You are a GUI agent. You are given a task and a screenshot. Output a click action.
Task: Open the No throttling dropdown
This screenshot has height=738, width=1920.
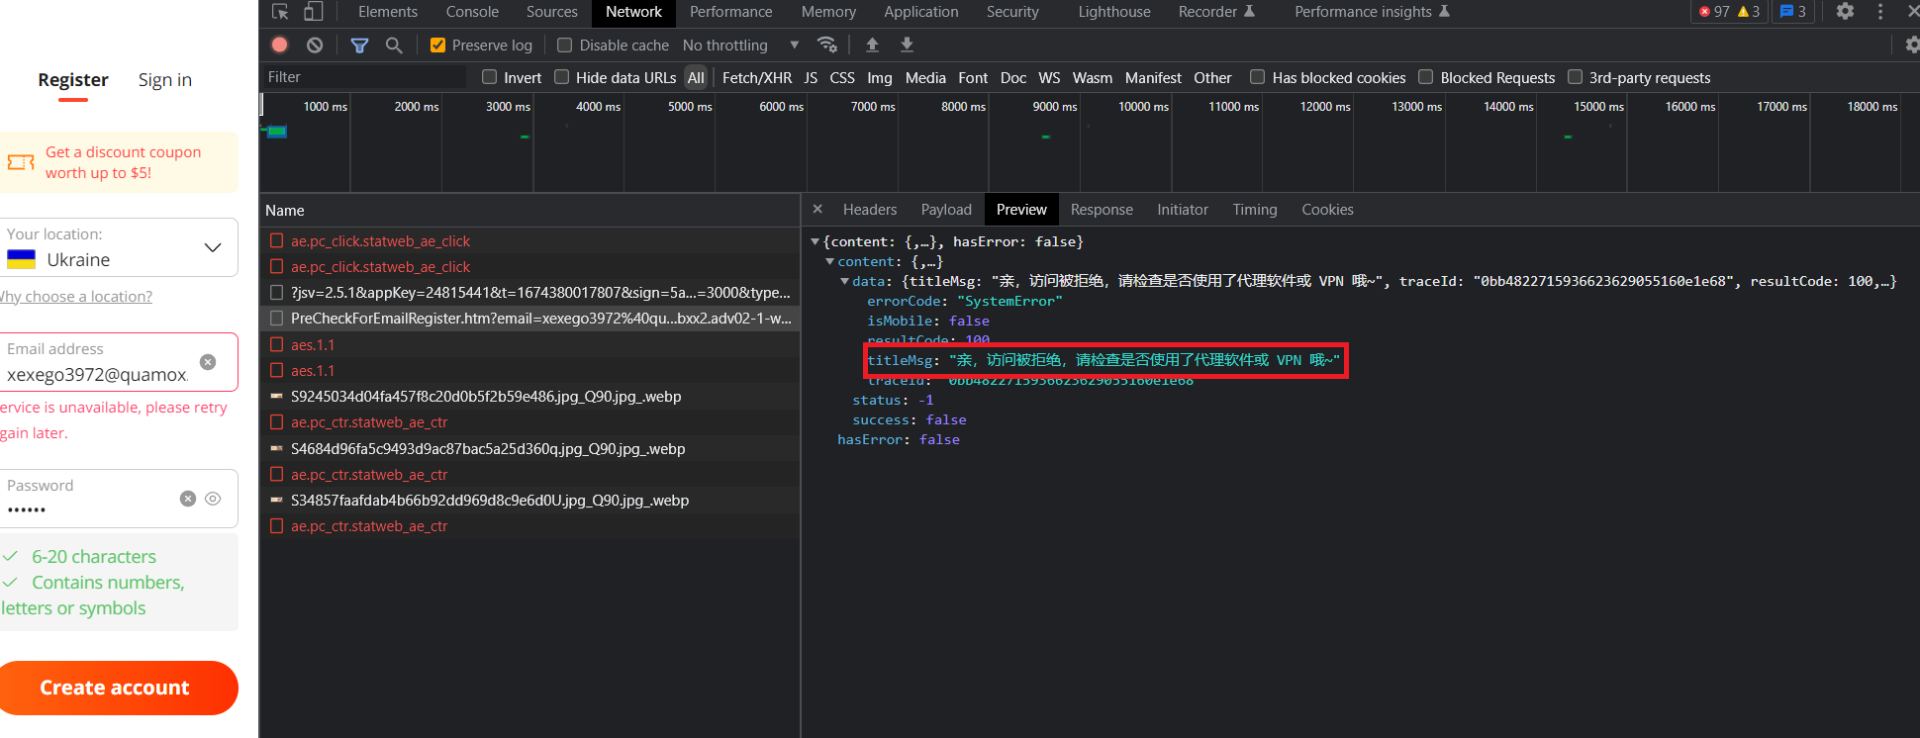[740, 46]
